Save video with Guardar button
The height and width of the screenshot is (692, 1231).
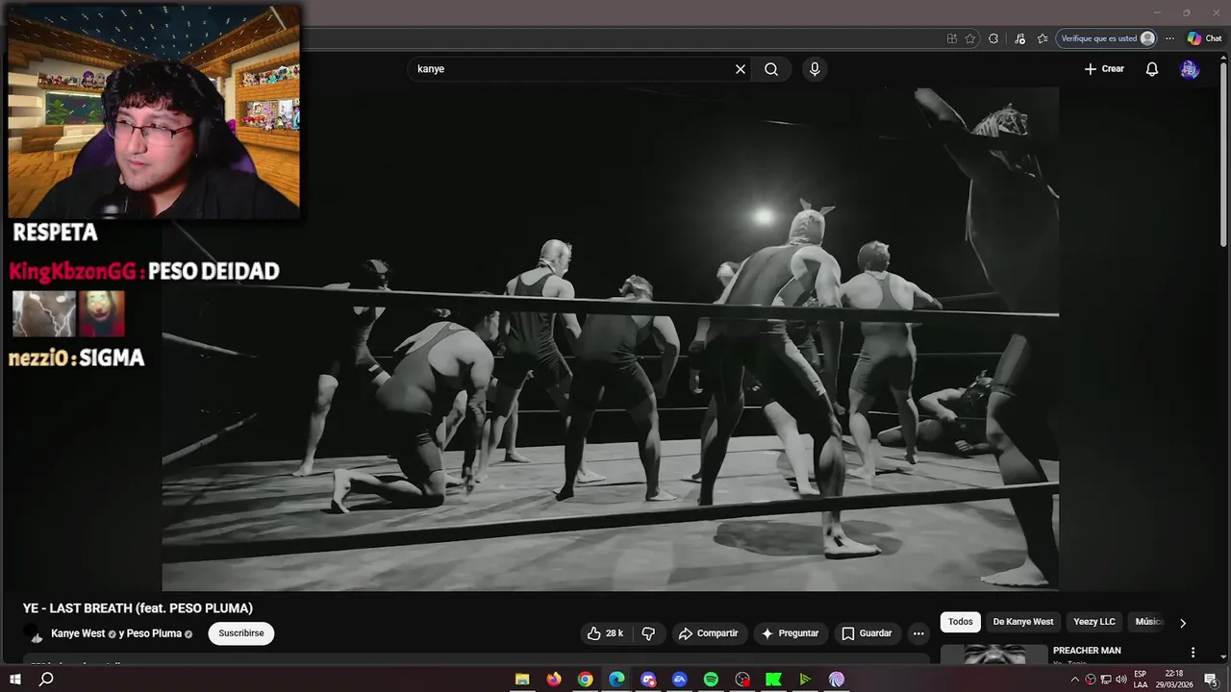[867, 633]
